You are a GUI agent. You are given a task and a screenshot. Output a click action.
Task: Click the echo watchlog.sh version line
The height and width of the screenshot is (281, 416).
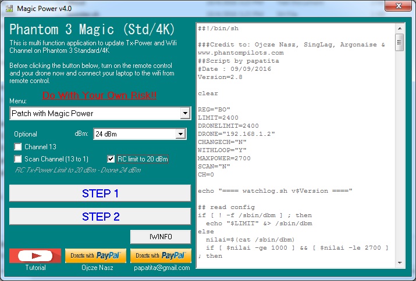(275, 191)
